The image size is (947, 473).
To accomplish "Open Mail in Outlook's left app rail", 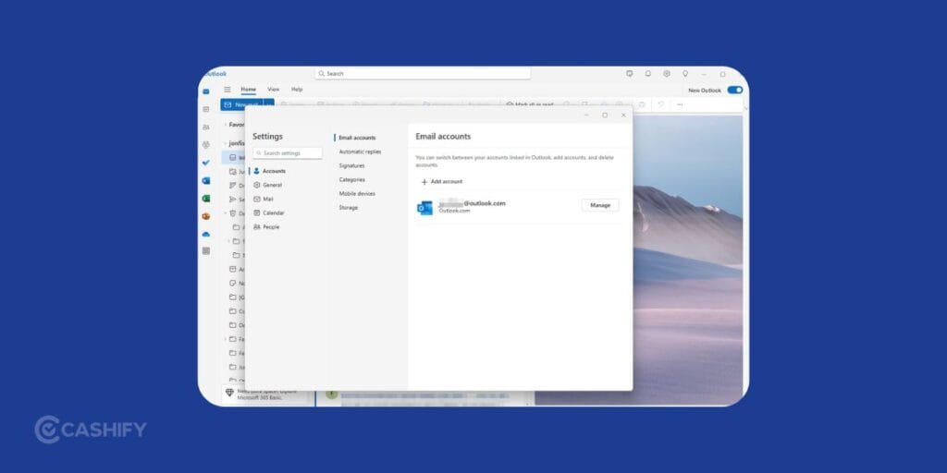I will 206,91.
